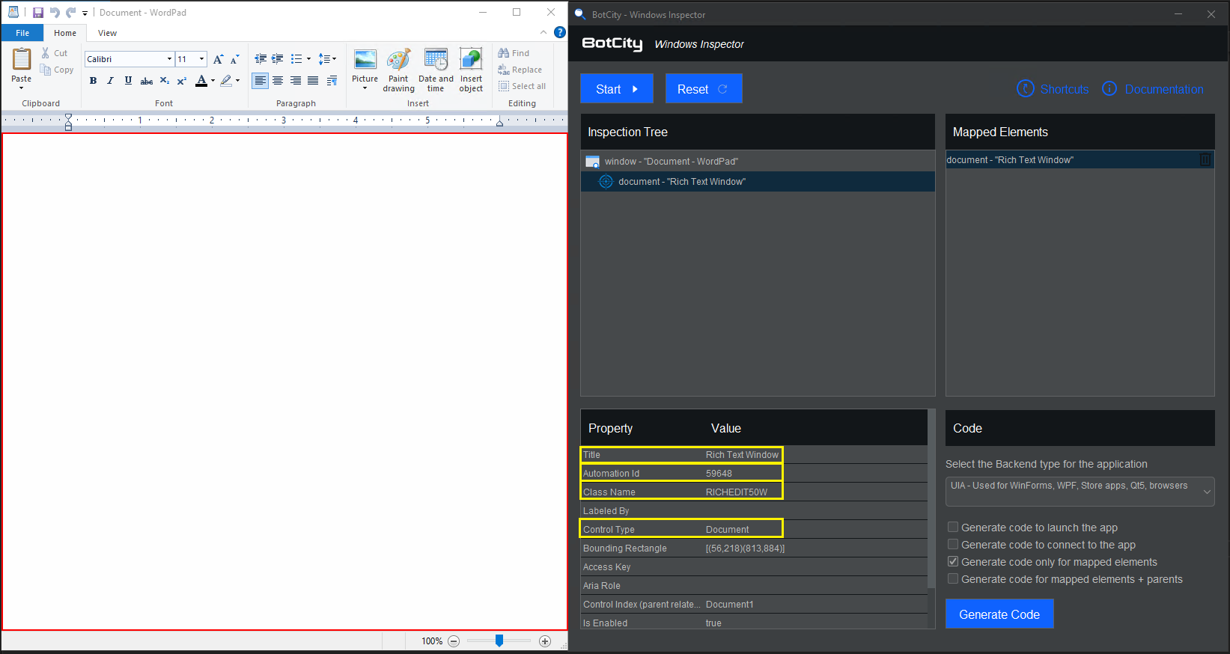Open the text color palette dropdown arrow
The height and width of the screenshot is (654, 1230).
tap(213, 81)
